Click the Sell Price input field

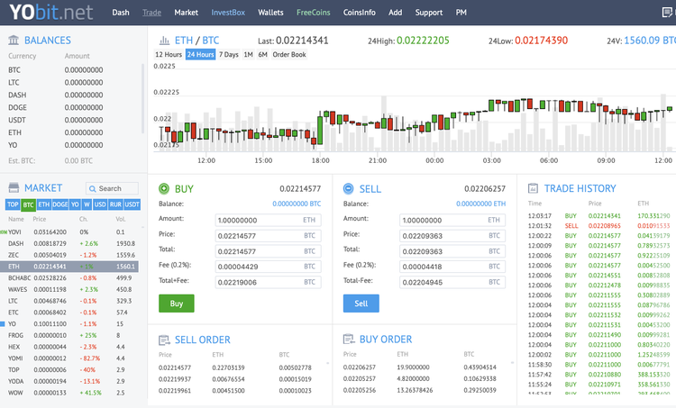[x=452, y=236]
